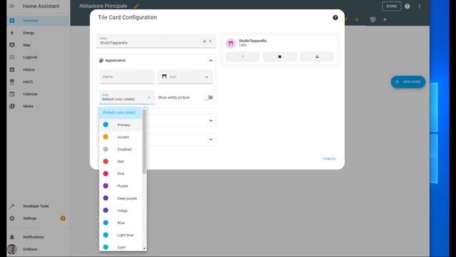Viewport: 456px width, 257px height.
Task: Open the Energy panel
Action: pyautogui.click(x=38, y=33)
